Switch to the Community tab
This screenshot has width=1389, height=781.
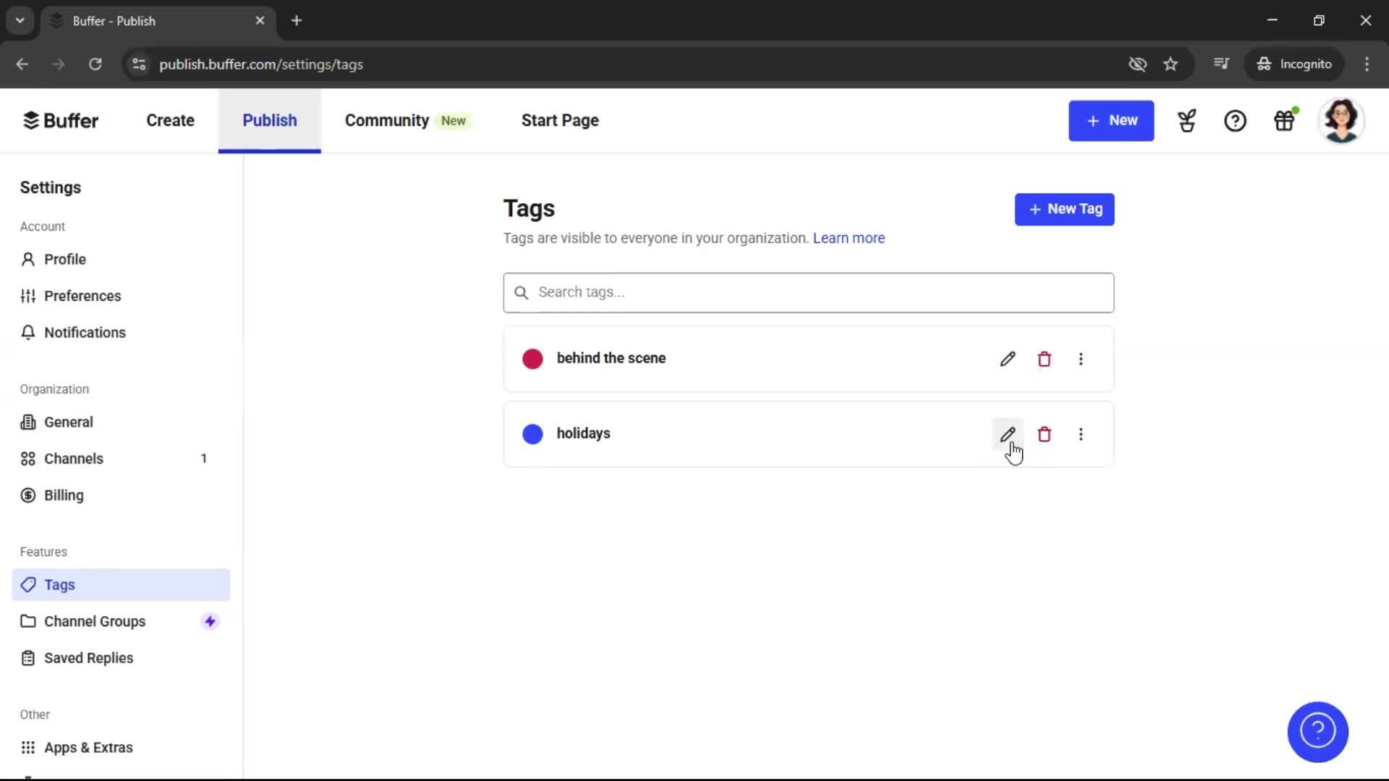(386, 120)
